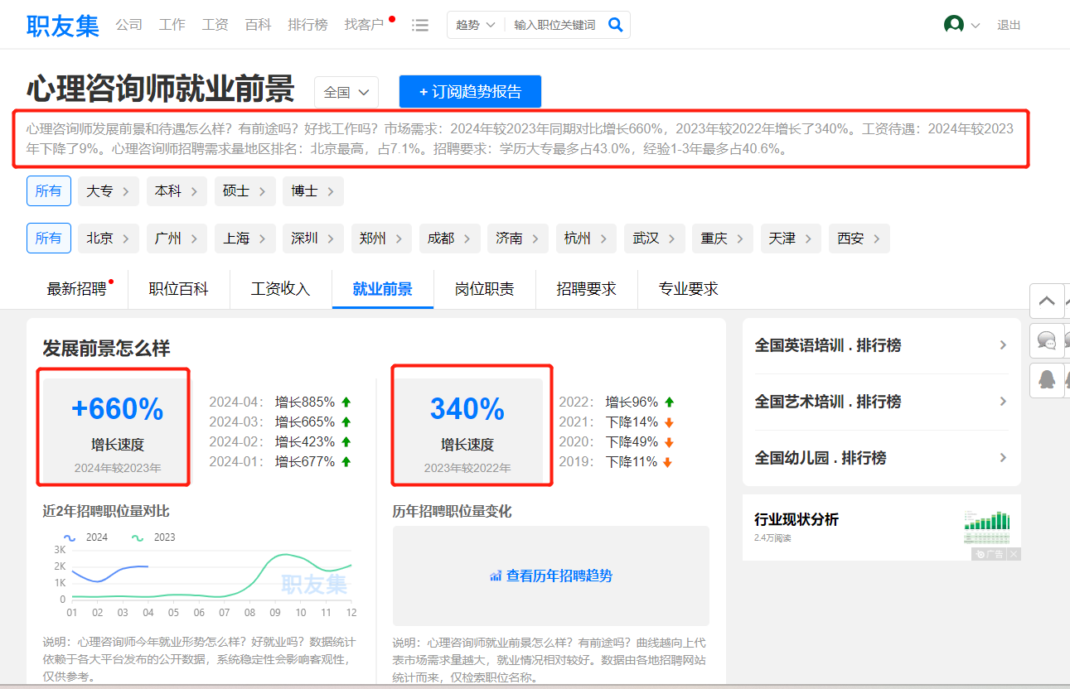Open 百科 in the top navigation
The image size is (1070, 689).
259,25
